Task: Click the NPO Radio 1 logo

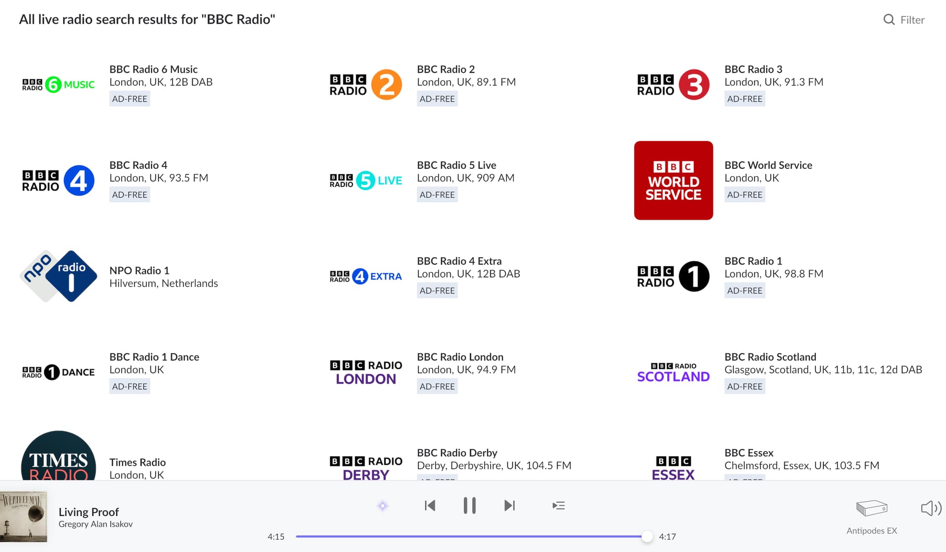Action: point(58,276)
